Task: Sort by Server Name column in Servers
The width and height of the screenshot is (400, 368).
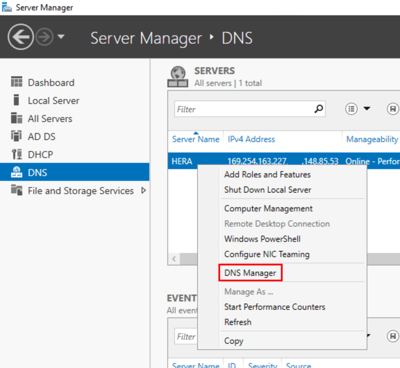Action: pyautogui.click(x=196, y=139)
